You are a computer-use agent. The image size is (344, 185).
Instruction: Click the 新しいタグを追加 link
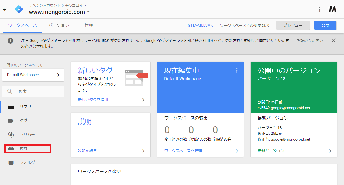tap(93, 100)
